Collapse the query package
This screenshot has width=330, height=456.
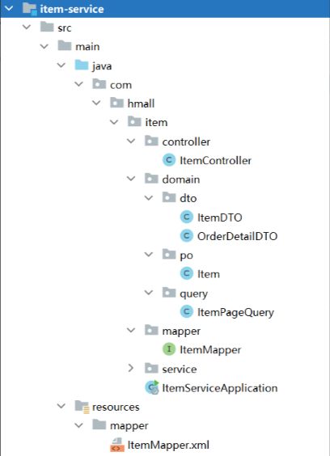tap(149, 292)
